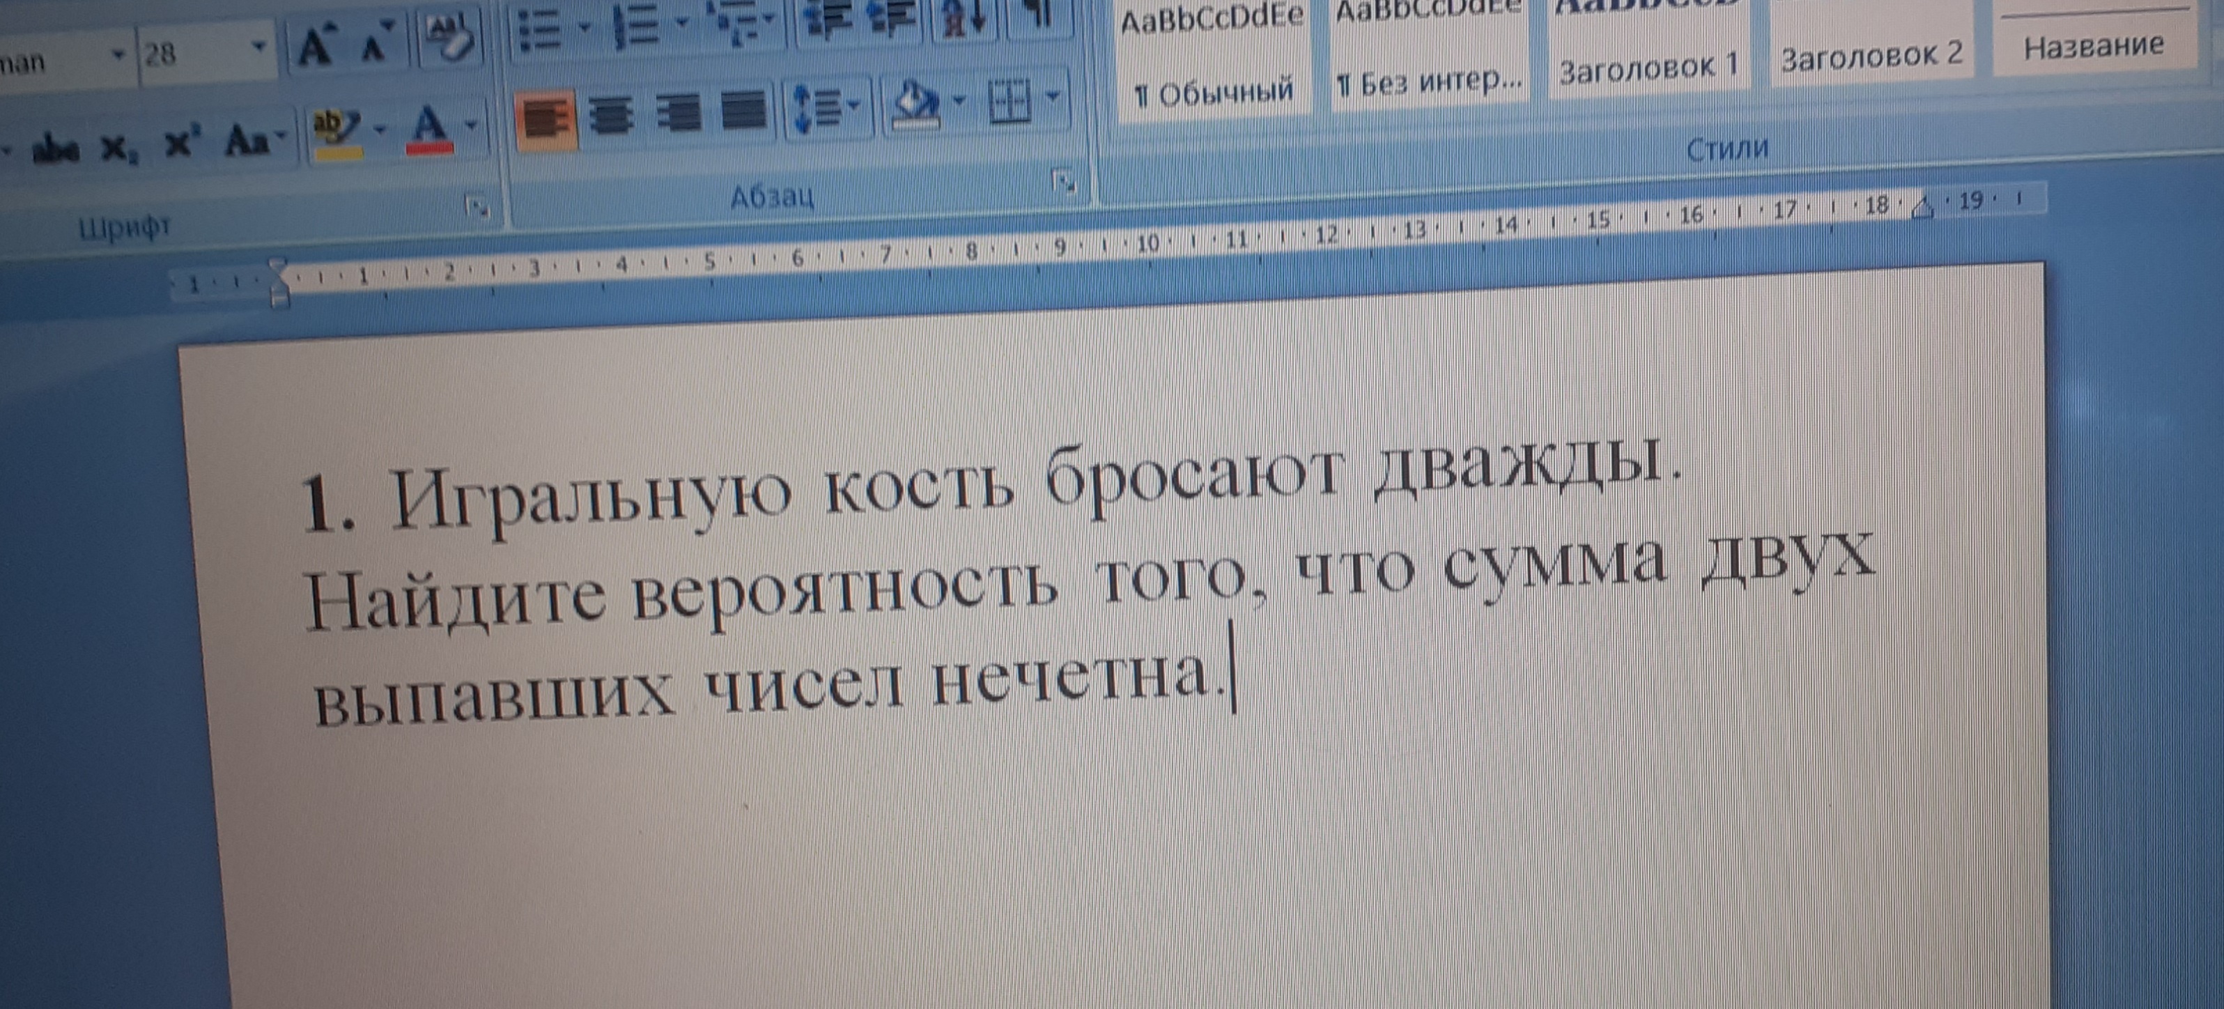Open highlight color dropdown arrow
Screen dimensions: 2224x1009
pyautogui.click(x=380, y=130)
